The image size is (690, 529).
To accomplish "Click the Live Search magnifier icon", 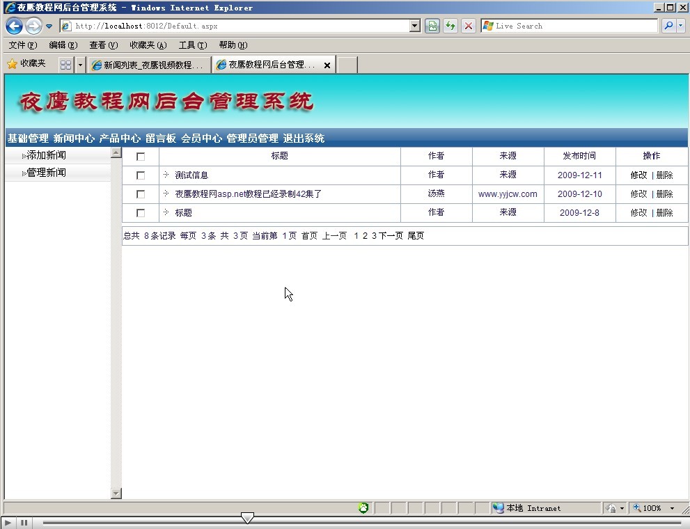I will point(668,26).
